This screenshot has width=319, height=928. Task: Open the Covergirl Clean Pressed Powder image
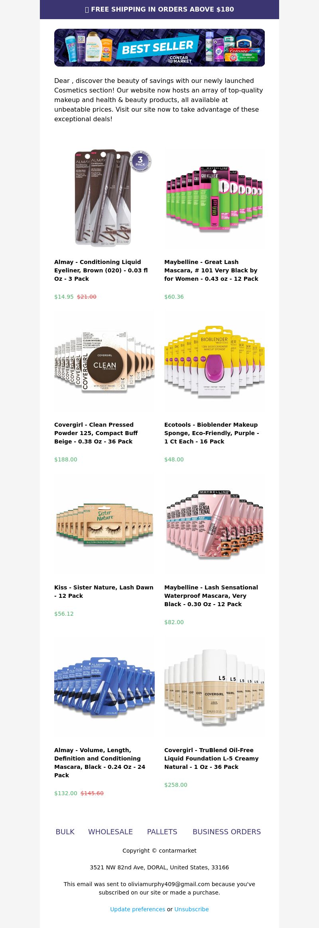pyautogui.click(x=104, y=361)
